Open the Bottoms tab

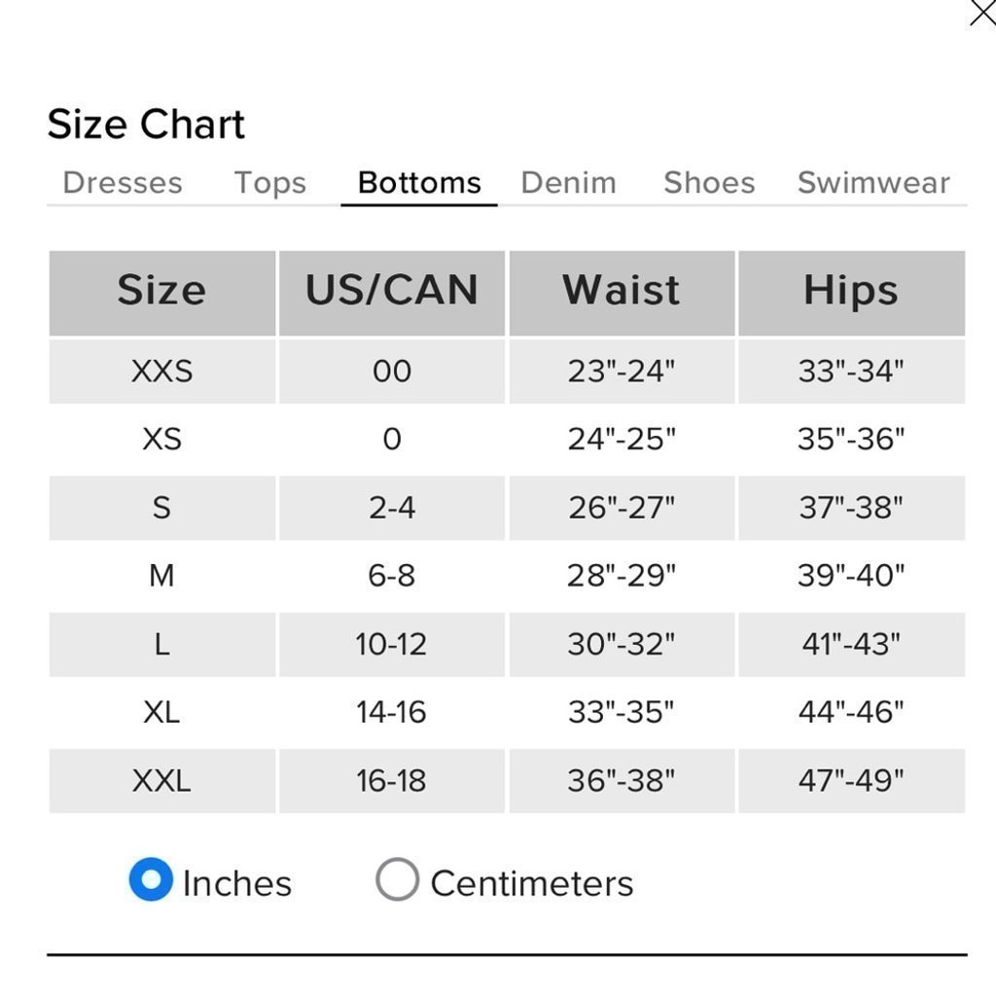(419, 183)
